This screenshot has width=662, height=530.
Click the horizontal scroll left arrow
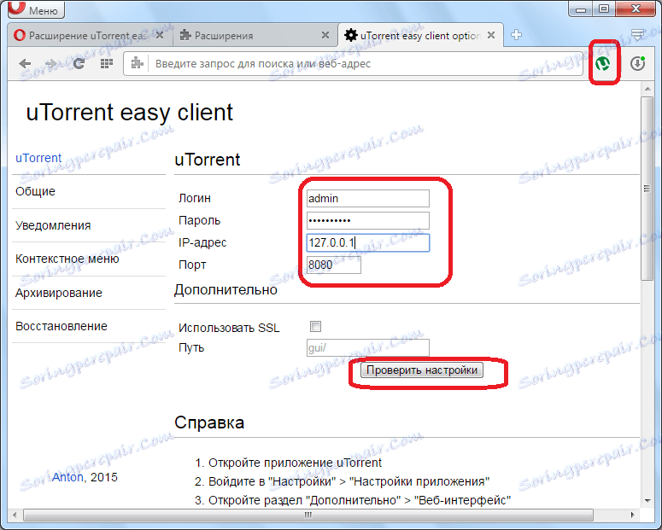(x=15, y=515)
